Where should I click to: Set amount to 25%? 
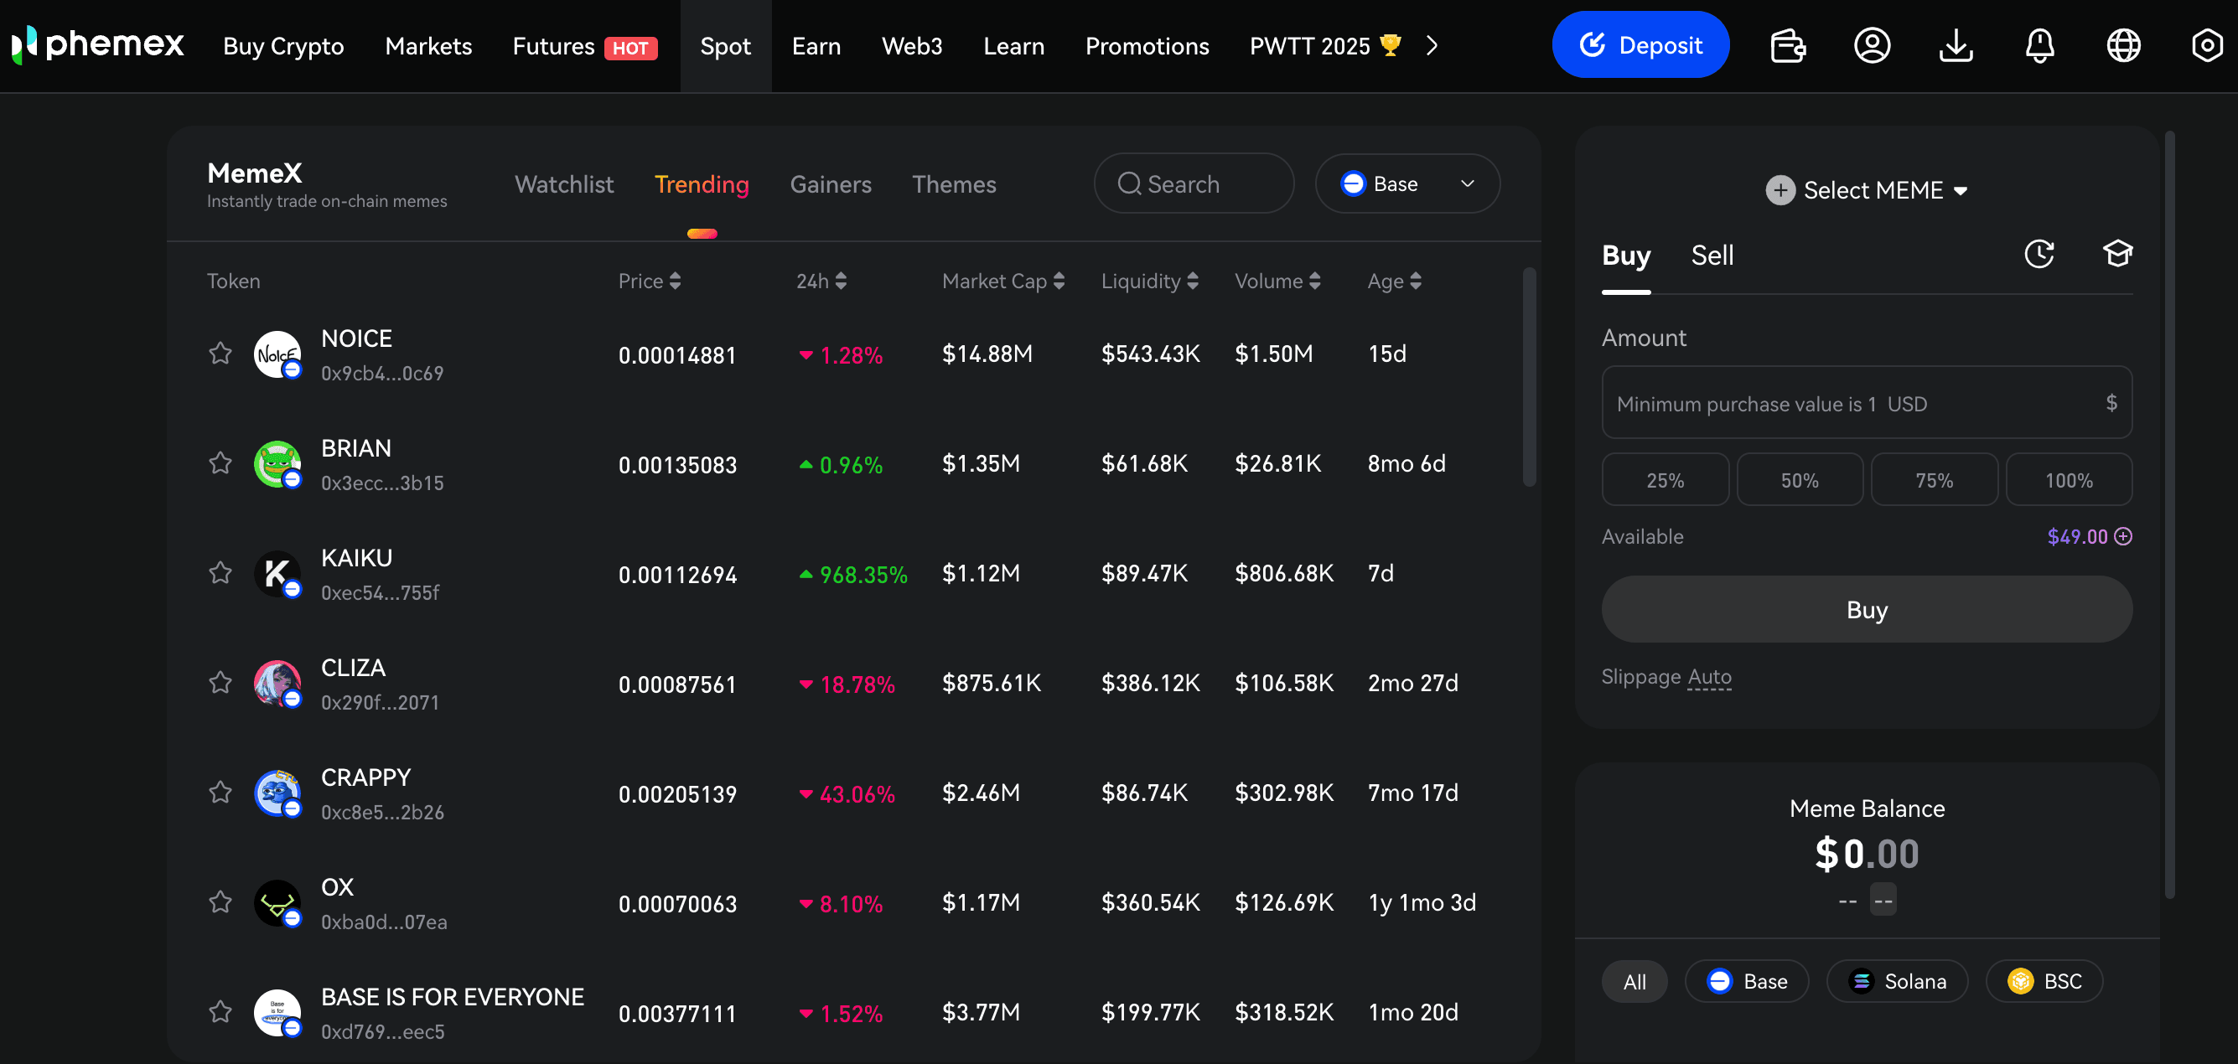[x=1665, y=479]
